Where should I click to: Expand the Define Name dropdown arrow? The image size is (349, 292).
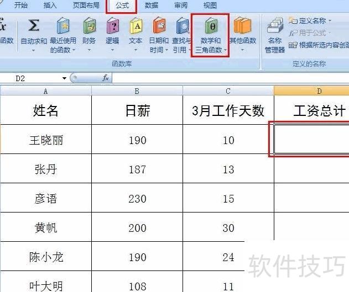click(330, 21)
